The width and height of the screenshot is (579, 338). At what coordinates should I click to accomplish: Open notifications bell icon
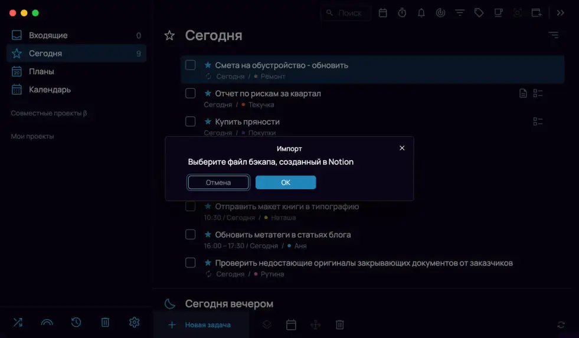click(x=421, y=13)
